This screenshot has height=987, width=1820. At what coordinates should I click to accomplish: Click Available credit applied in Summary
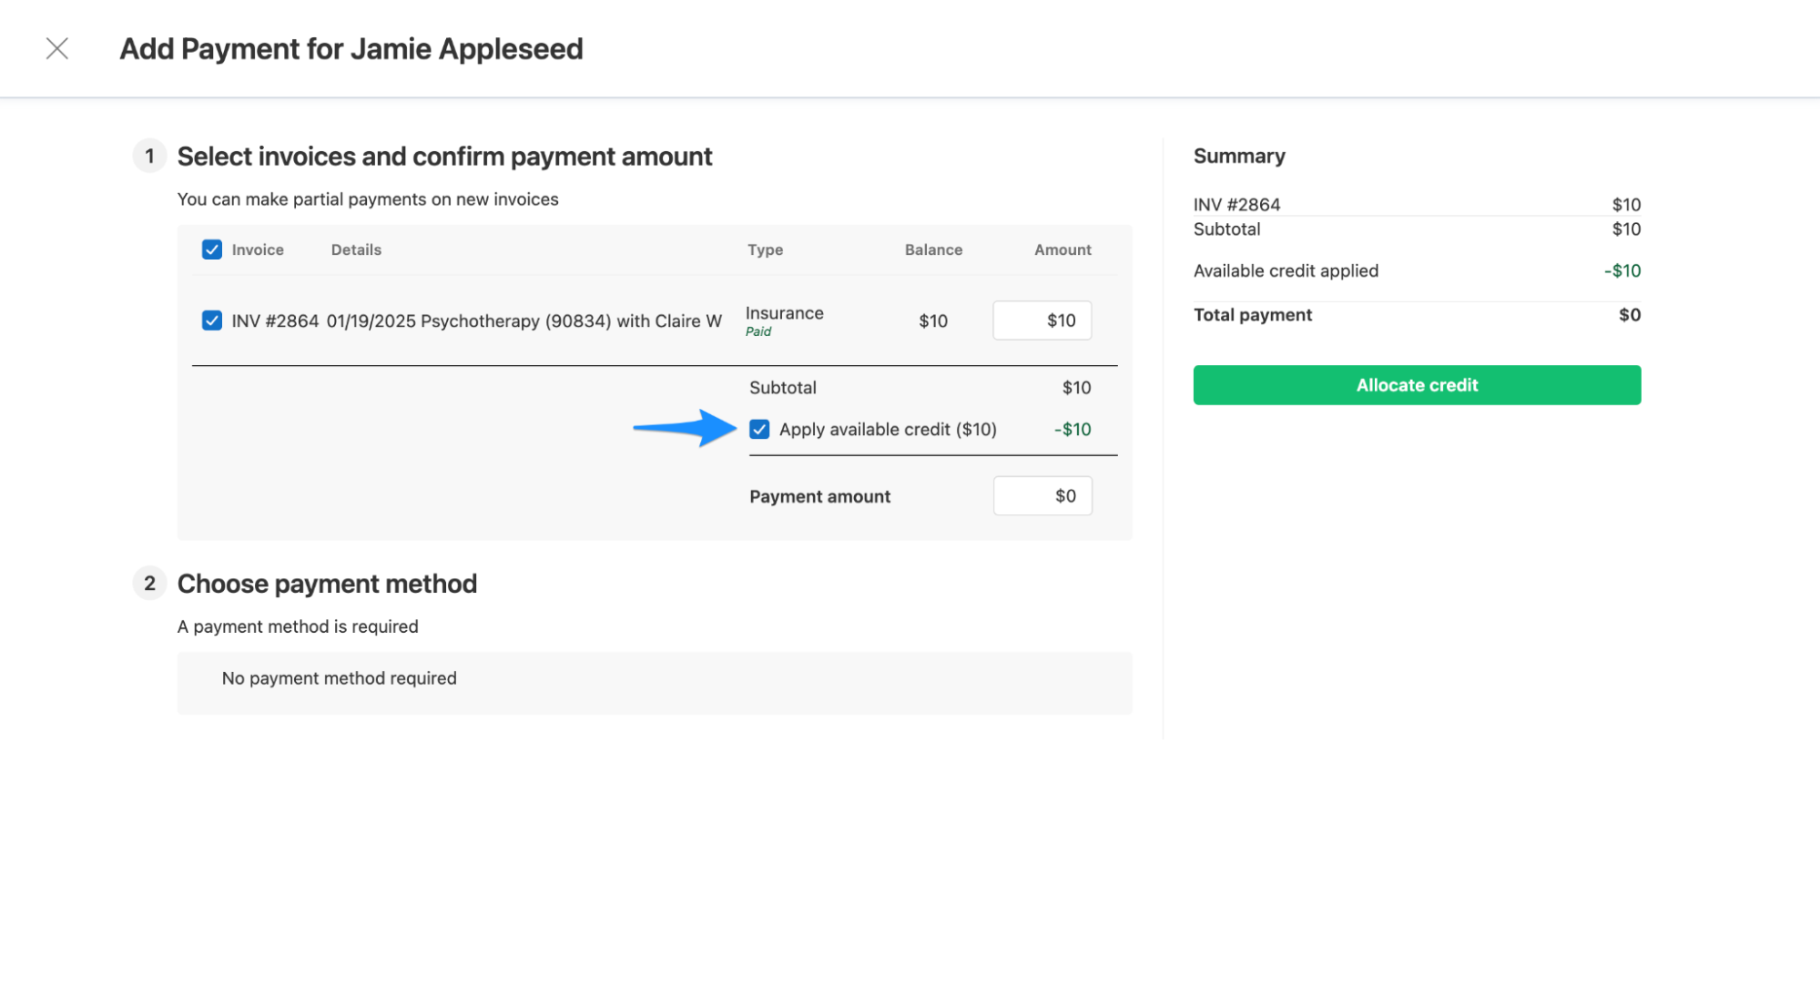point(1285,270)
